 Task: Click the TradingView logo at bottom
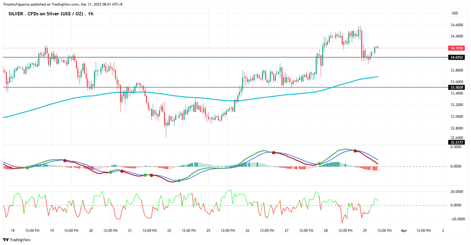coord(17,240)
